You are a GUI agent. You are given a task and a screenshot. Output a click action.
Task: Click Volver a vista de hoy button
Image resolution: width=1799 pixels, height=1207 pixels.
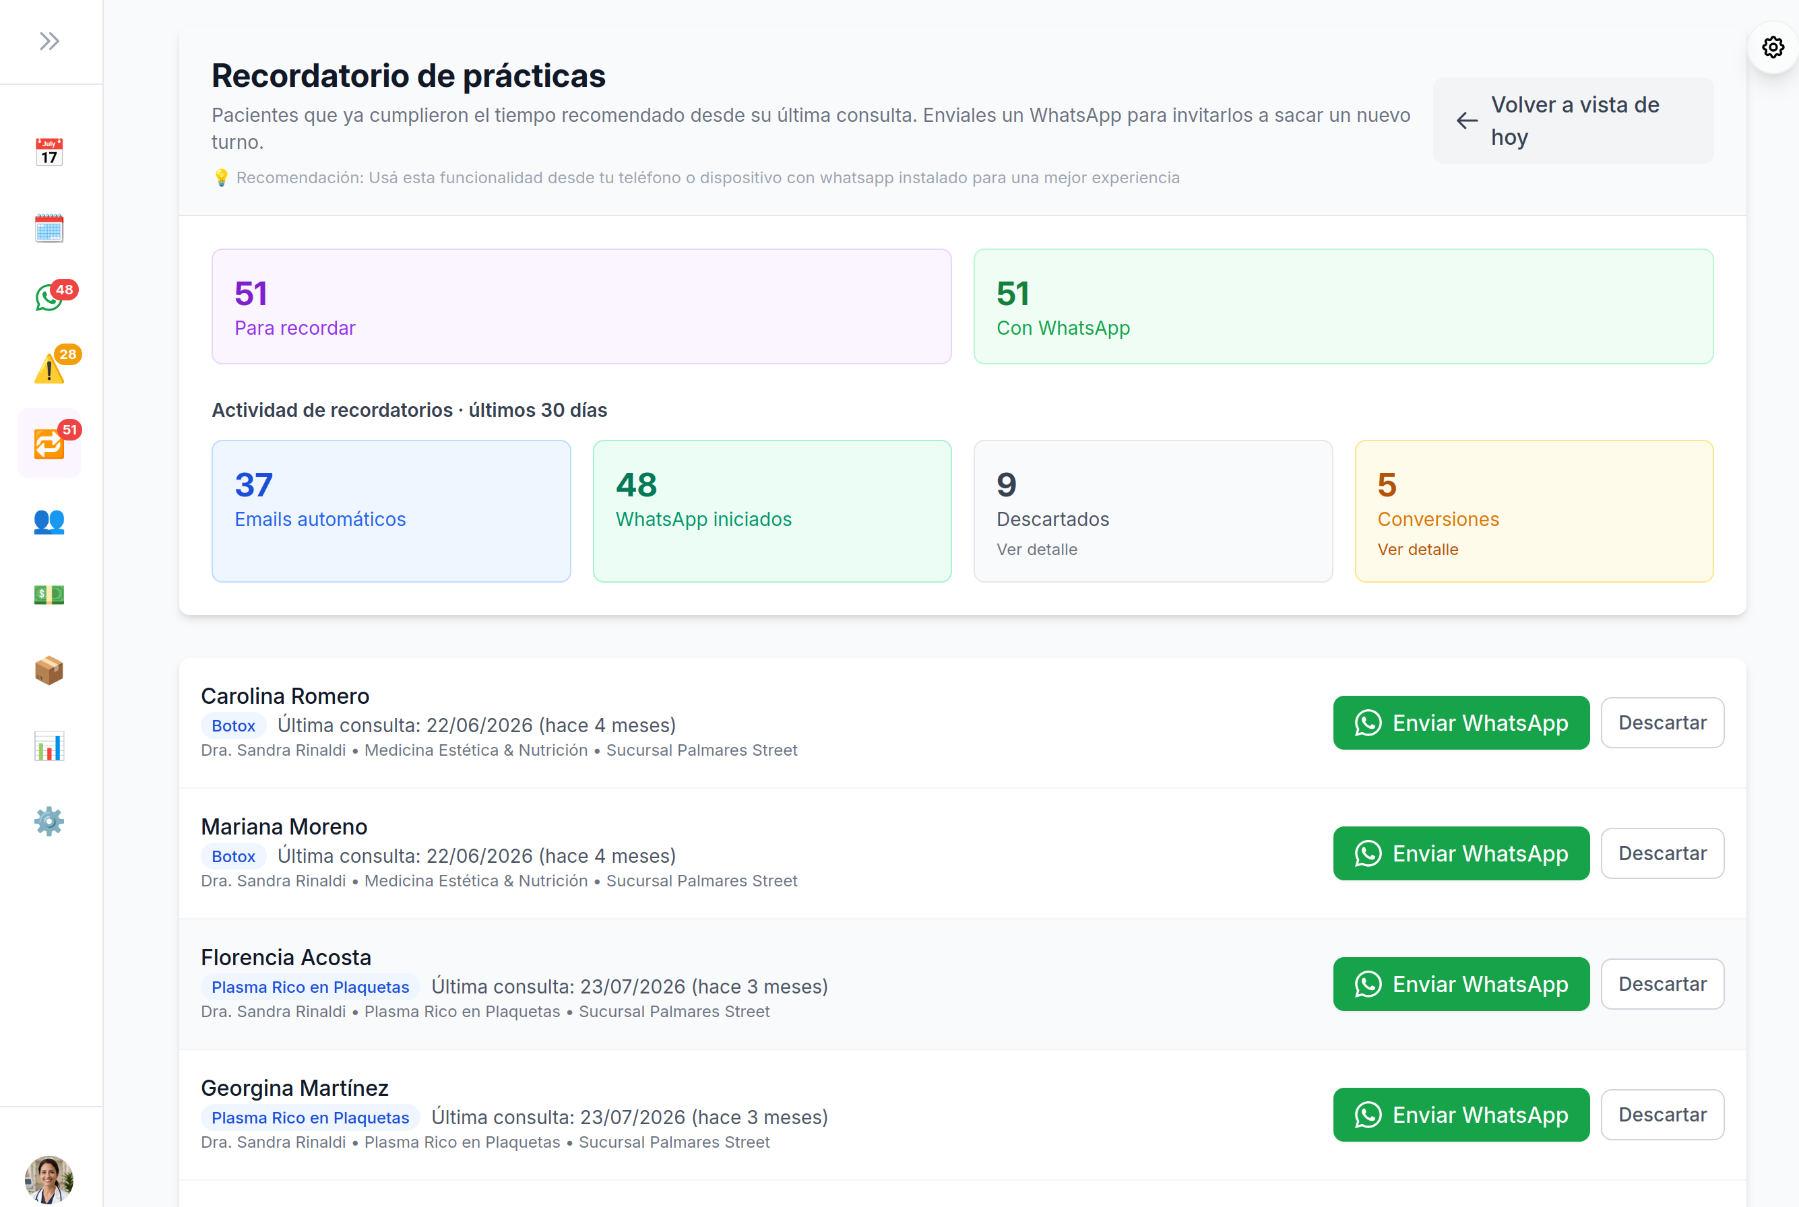(x=1573, y=121)
